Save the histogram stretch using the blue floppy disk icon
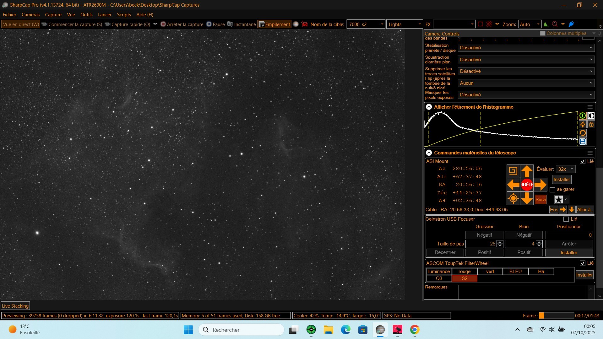 [x=583, y=142]
